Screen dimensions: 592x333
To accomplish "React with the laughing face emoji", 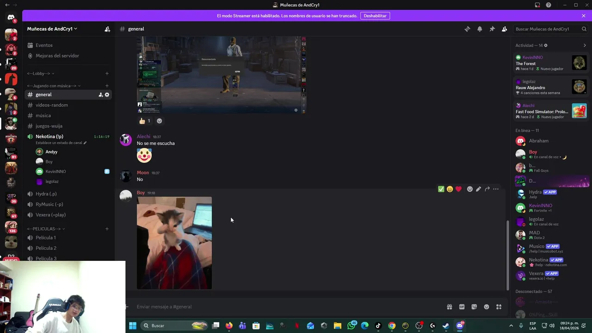I will point(450,189).
